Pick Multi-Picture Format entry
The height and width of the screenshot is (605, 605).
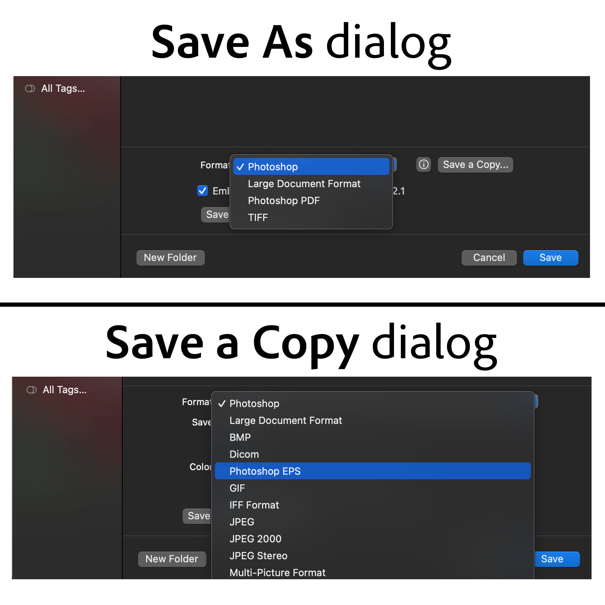[373, 572]
